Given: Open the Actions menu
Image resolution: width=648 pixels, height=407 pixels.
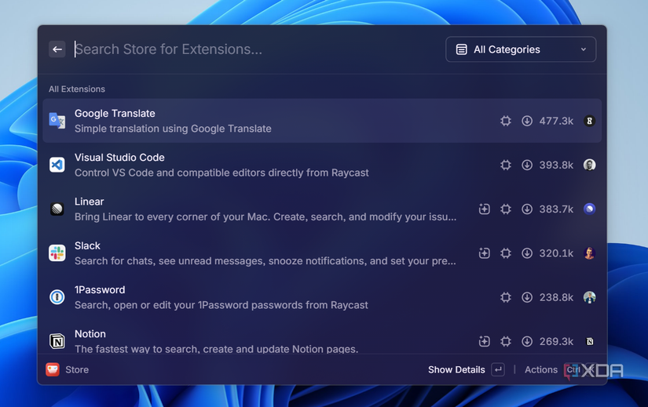Looking at the screenshot, I should [541, 370].
